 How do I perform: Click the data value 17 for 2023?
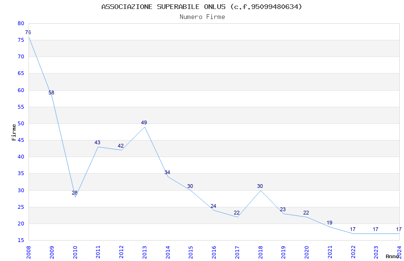375,229
